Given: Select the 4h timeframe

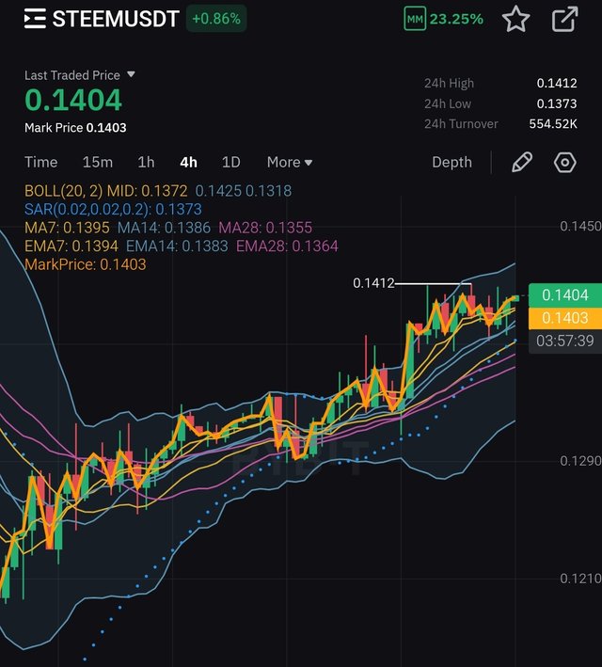Looking at the screenshot, I should (188, 162).
